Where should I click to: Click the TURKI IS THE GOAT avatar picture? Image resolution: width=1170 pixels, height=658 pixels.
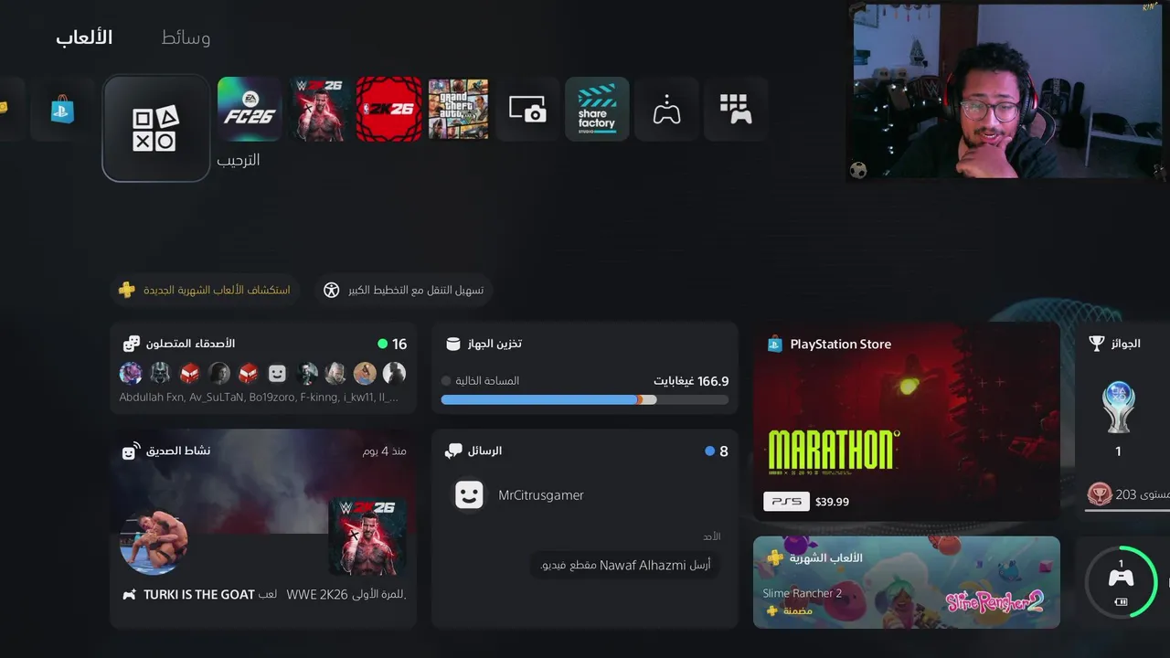pyautogui.click(x=154, y=541)
